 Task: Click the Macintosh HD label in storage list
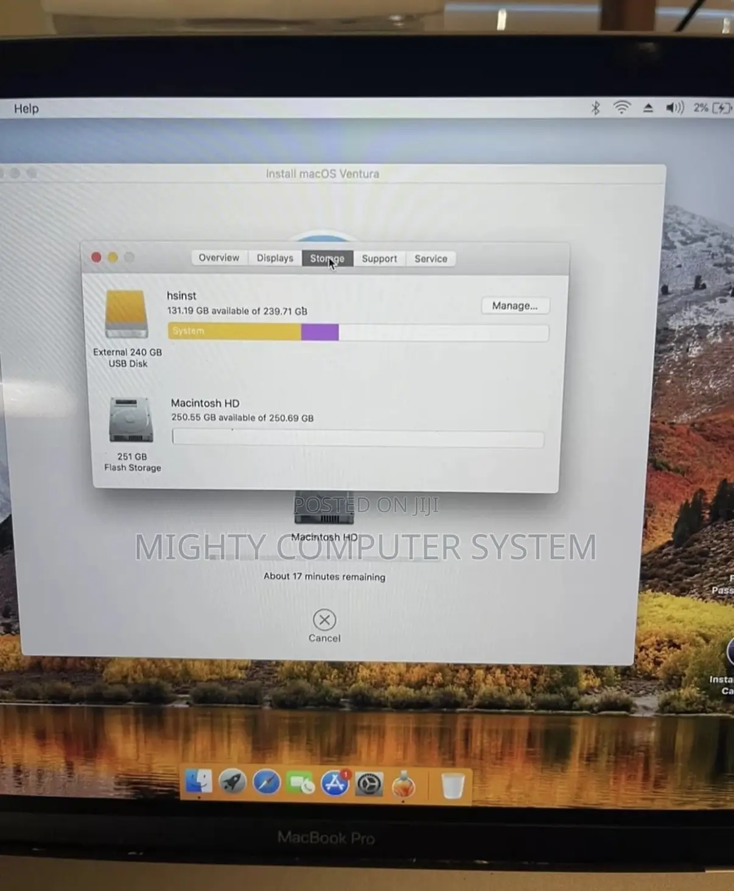pyautogui.click(x=205, y=403)
